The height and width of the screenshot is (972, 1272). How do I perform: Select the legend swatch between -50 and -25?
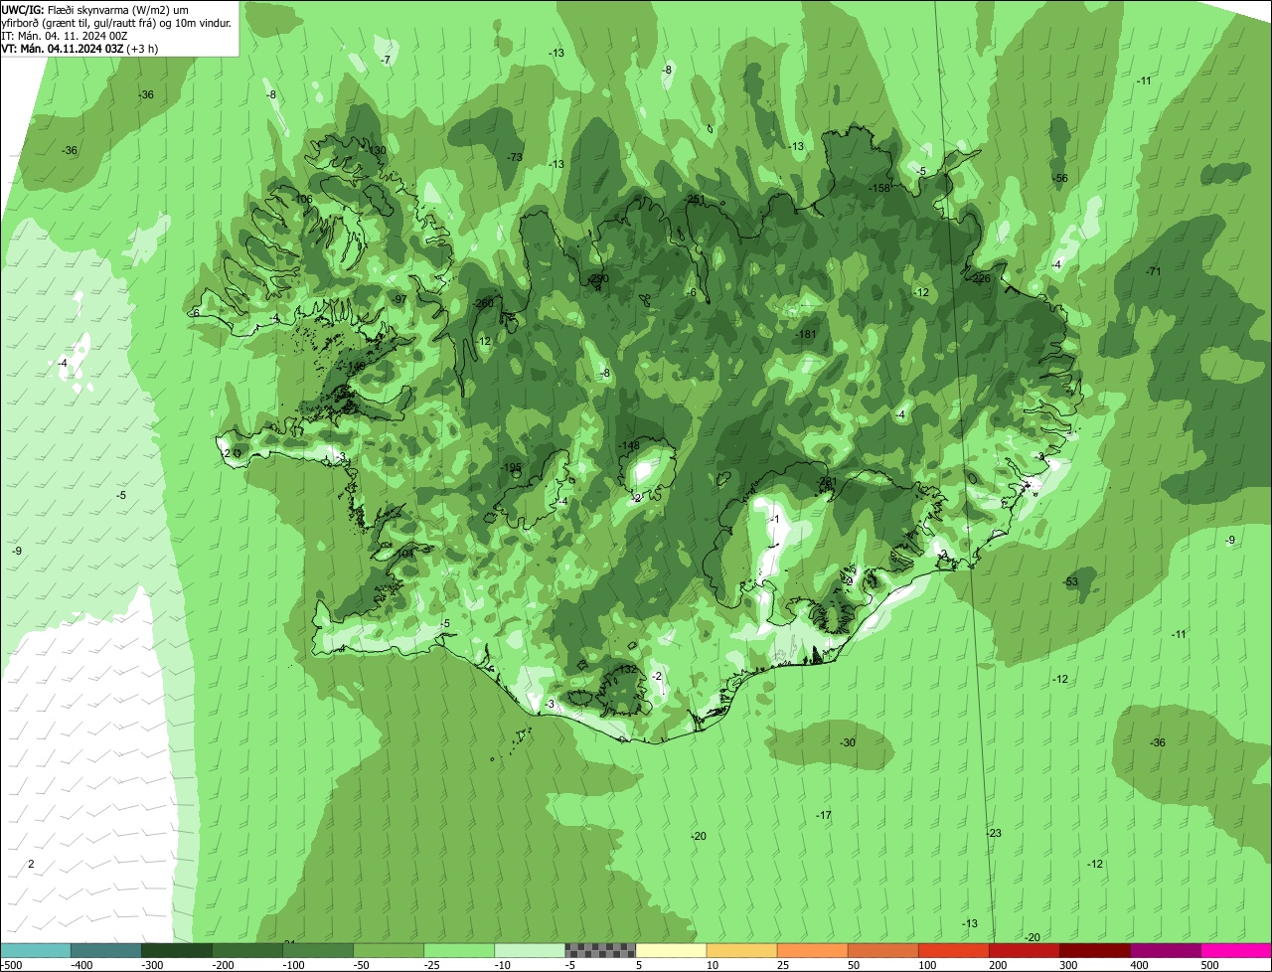[389, 950]
